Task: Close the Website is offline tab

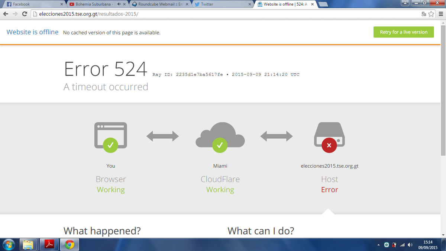Action: [313, 4]
